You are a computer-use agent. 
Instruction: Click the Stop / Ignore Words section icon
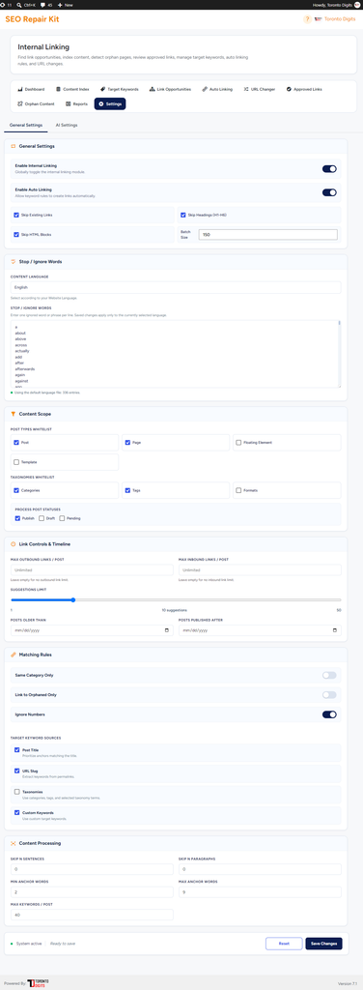coord(14,261)
